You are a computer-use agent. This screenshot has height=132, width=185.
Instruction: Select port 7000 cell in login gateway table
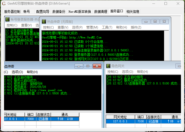click(31, 119)
